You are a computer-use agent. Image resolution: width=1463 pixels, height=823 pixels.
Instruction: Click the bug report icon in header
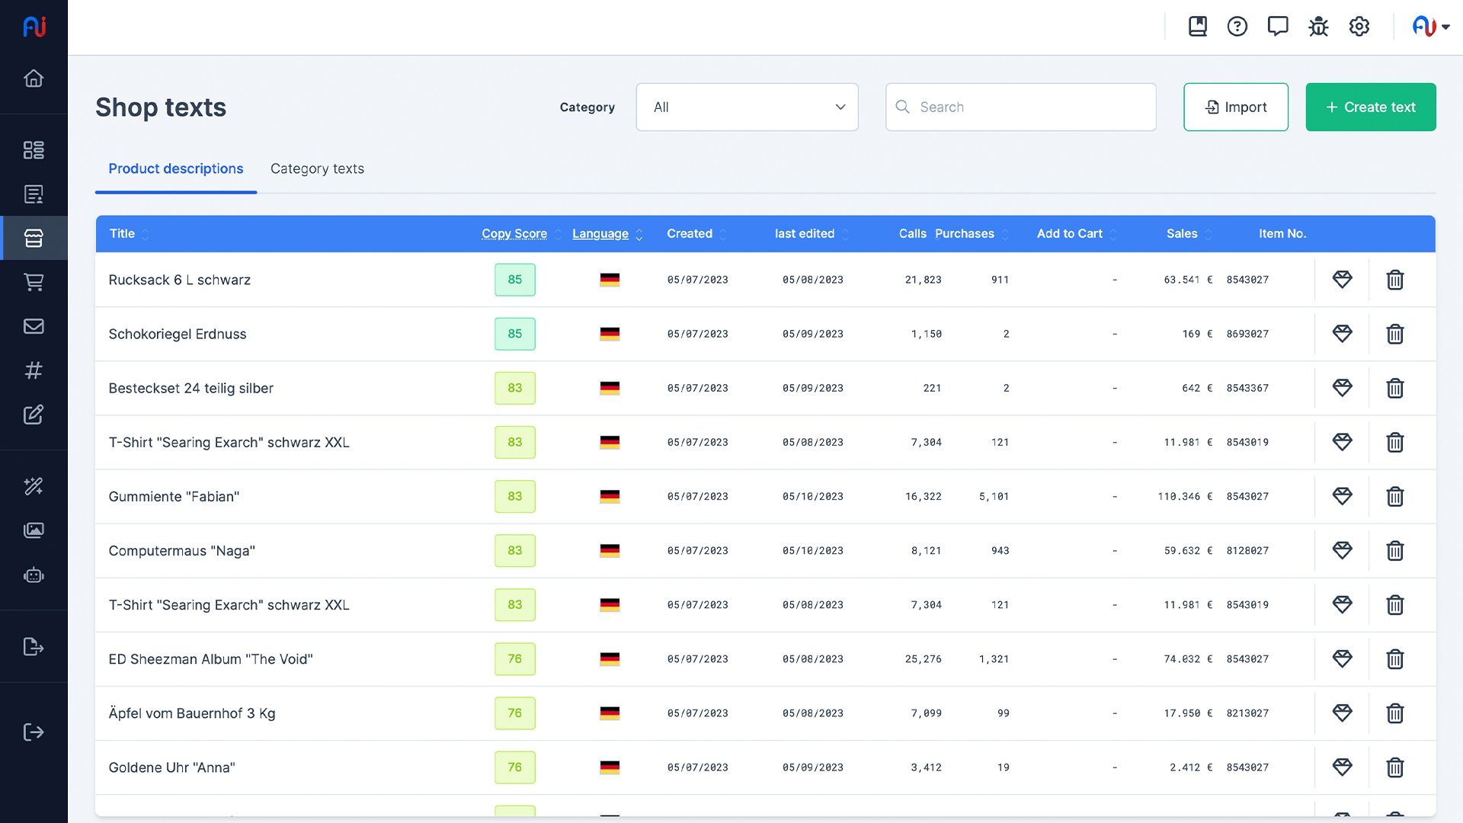pos(1318,27)
